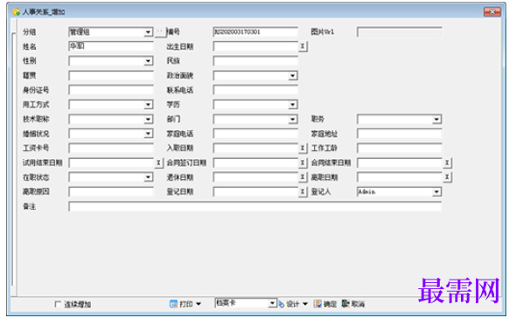Click the 离职原因 input field
Image resolution: width=516 pixels, height=318 pixels.
pos(111,191)
